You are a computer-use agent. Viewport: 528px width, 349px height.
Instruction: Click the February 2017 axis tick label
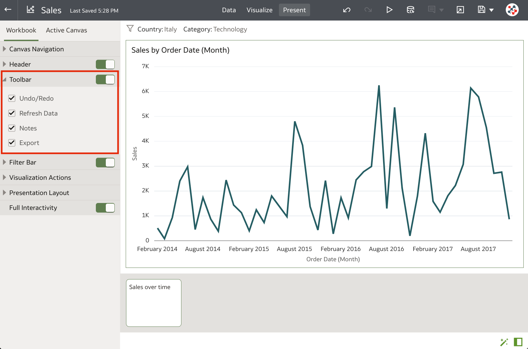pos(432,249)
